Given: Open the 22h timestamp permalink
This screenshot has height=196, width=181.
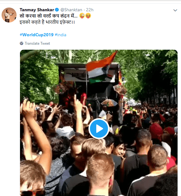Looking at the screenshot, I should click(90, 10).
